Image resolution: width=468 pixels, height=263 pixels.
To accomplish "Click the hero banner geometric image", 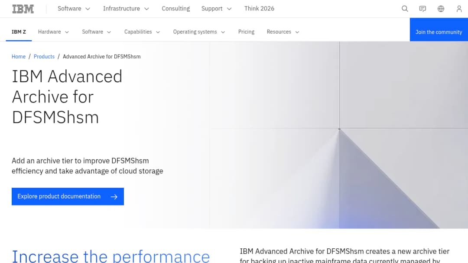I will click(x=338, y=135).
